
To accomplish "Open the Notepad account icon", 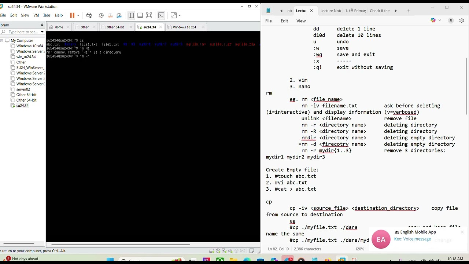I will [451, 21].
